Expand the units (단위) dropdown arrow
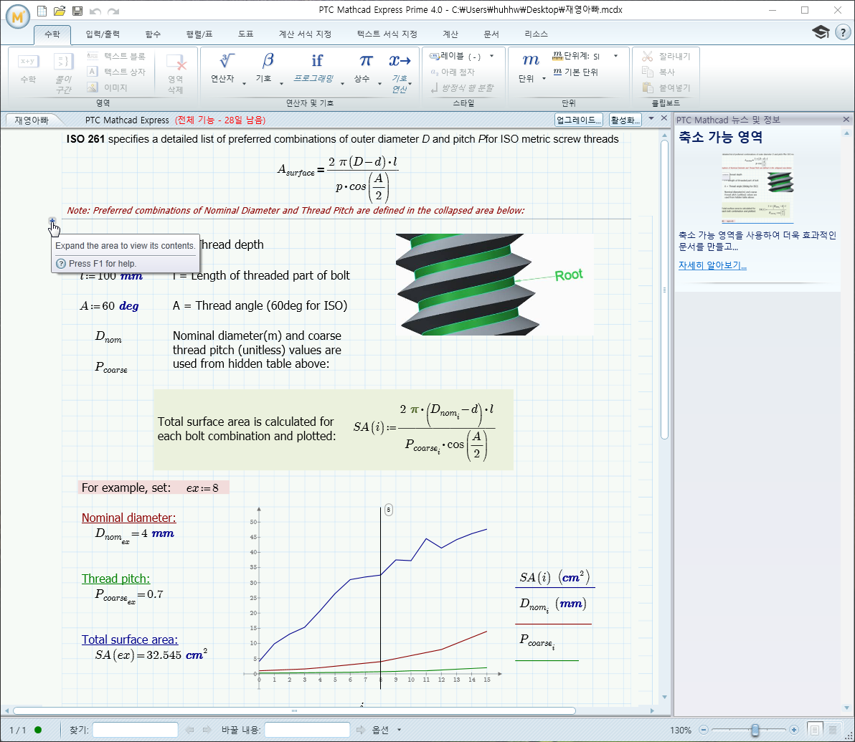This screenshot has width=855, height=742. point(544,79)
